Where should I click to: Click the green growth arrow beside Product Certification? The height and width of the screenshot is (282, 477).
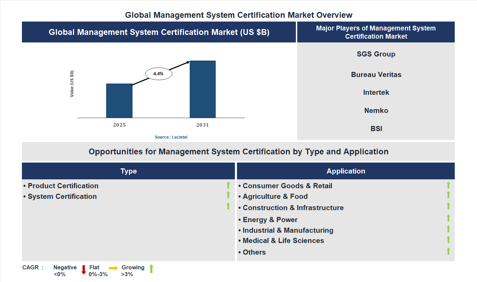pyautogui.click(x=228, y=185)
